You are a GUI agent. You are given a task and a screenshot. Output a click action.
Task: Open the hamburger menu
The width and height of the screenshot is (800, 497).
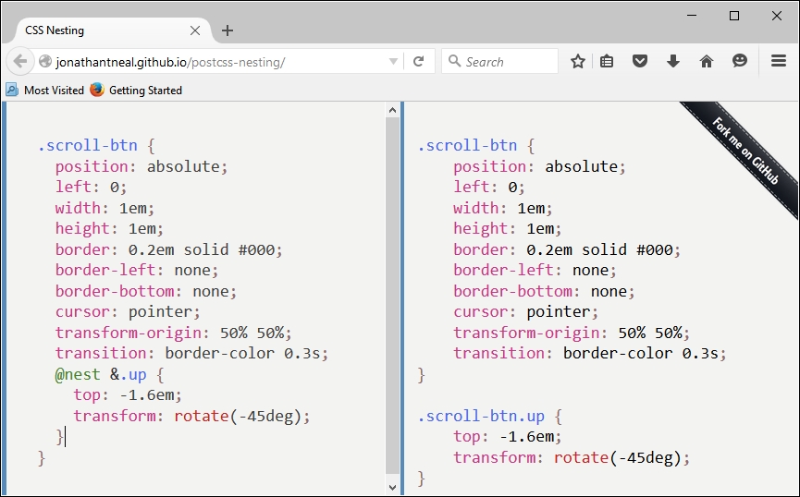779,61
